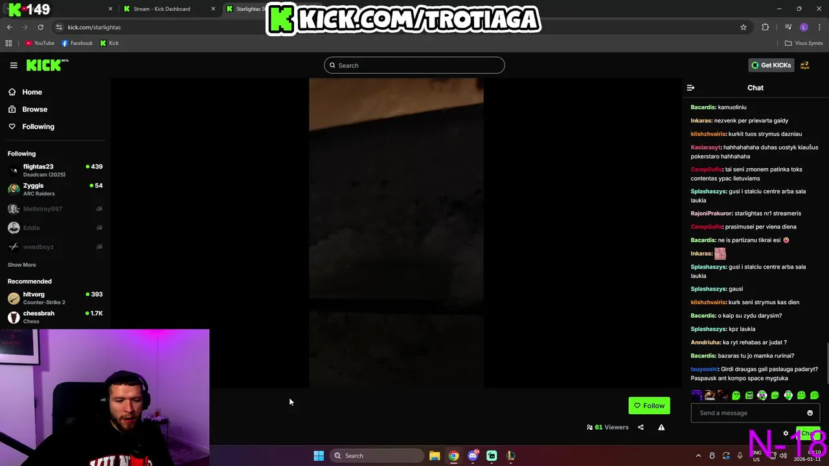Open Visos žymės bookmarks folder
This screenshot has width=829, height=466.
pos(804,43)
